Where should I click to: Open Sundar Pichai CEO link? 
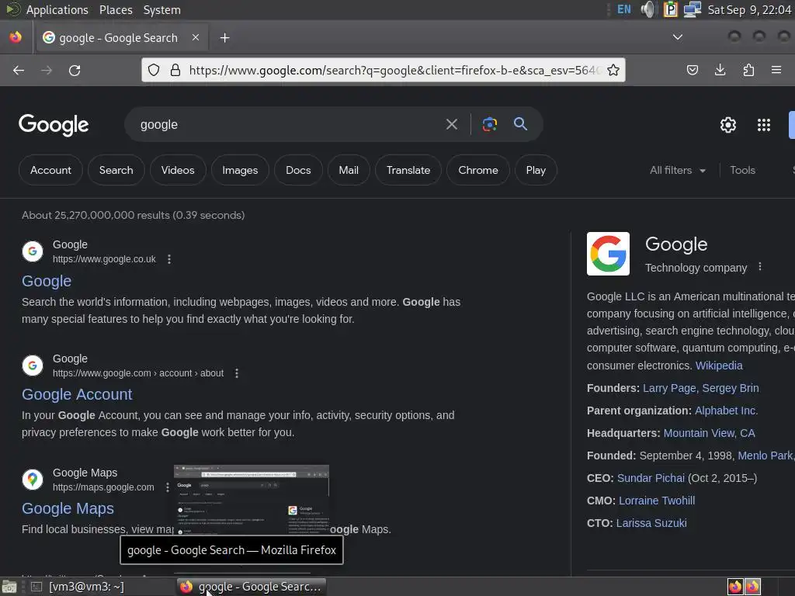pos(651,478)
